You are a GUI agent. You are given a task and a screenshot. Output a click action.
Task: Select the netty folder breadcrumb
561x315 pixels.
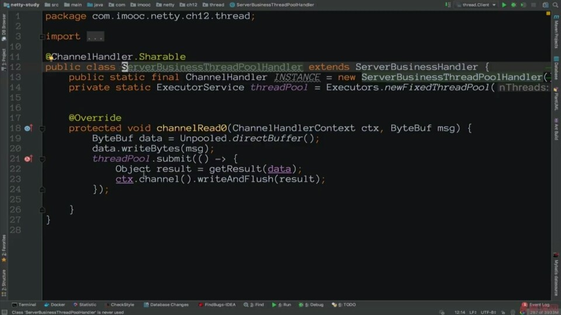coord(165,5)
